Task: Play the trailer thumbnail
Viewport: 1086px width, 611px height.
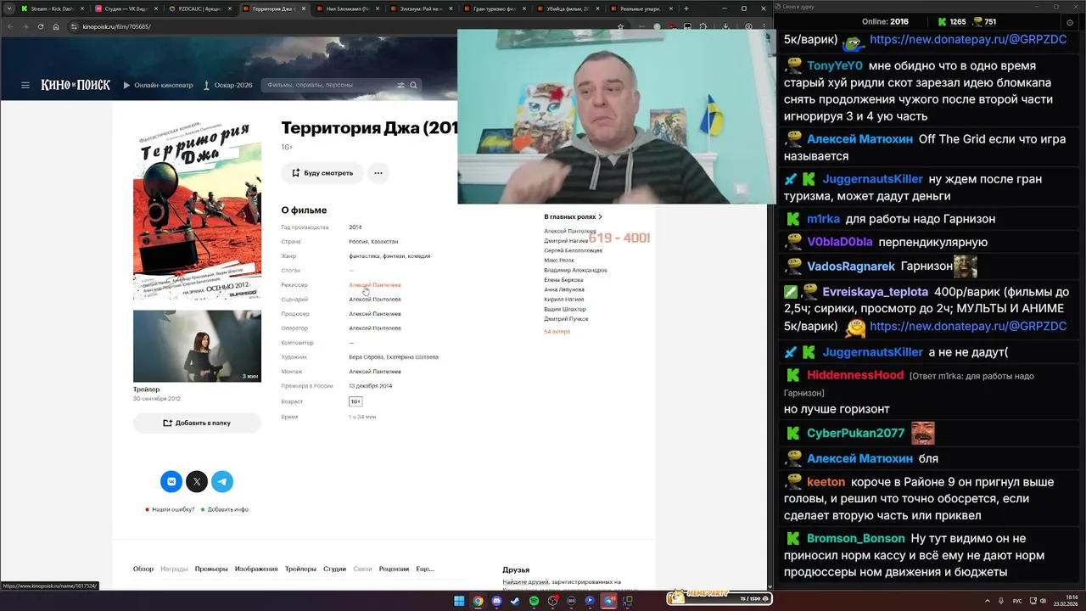Action: click(x=197, y=345)
